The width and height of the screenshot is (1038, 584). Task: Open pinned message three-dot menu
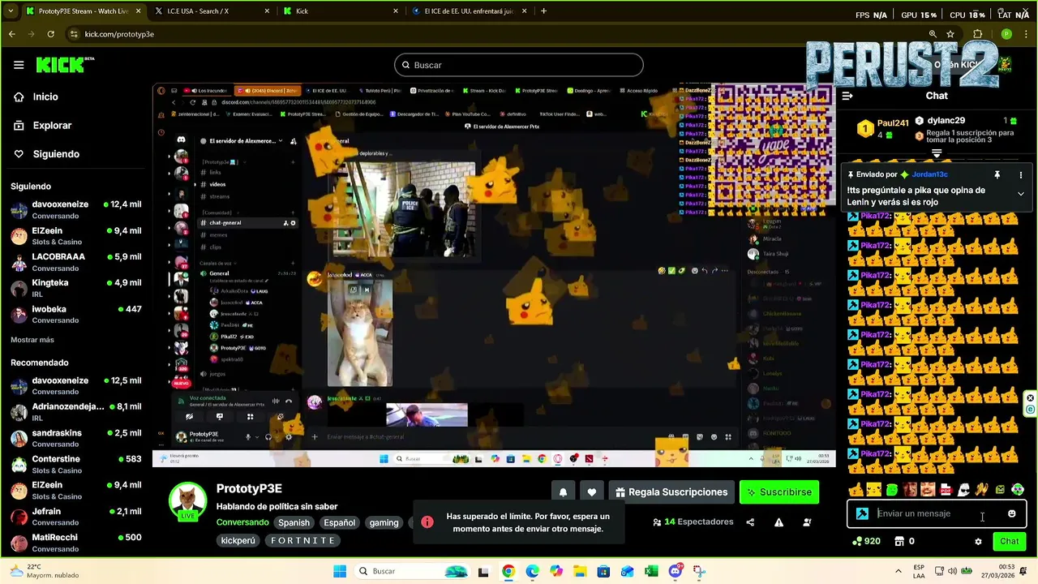click(x=1021, y=174)
